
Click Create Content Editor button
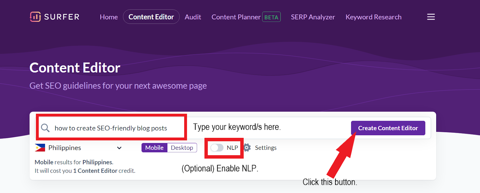(x=388, y=128)
